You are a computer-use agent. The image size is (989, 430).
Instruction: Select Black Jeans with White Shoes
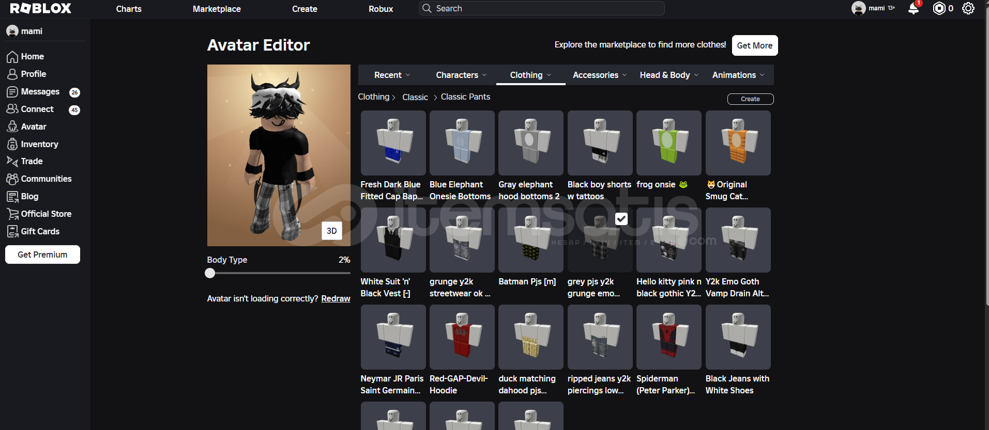click(738, 337)
